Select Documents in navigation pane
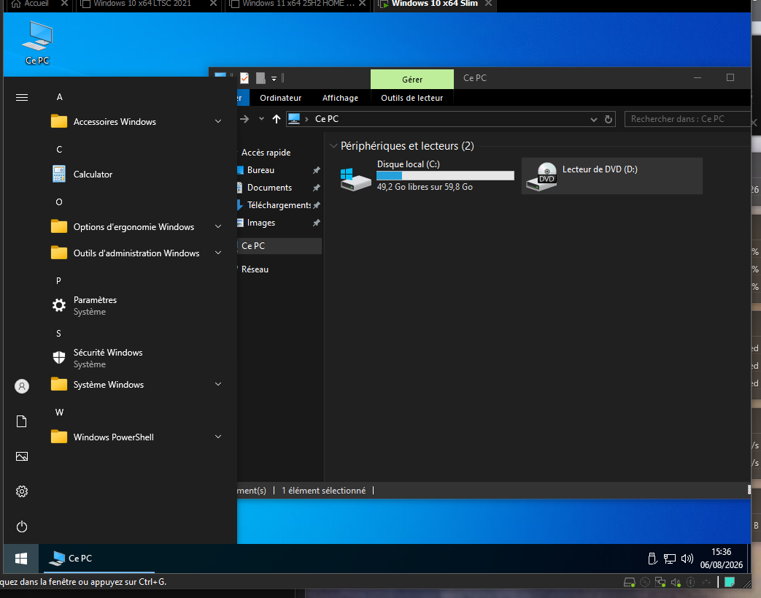761x598 pixels. coord(269,188)
